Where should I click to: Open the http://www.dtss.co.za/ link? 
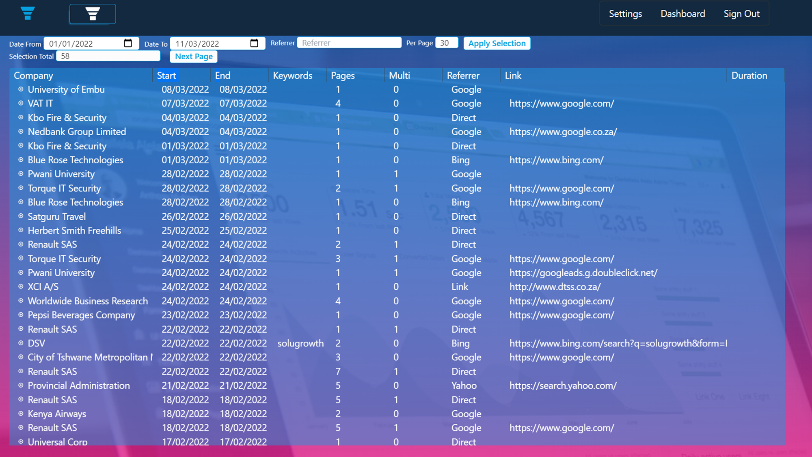(x=555, y=286)
